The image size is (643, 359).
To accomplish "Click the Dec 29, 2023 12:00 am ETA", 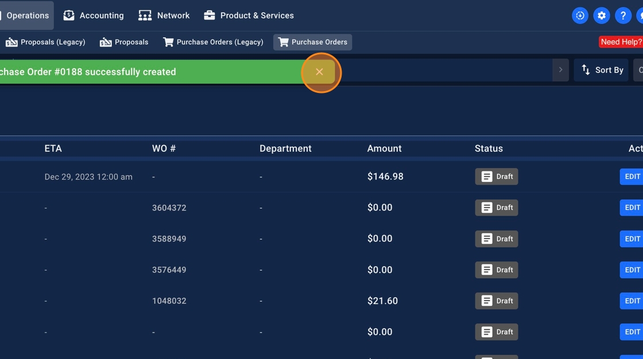I will 88,177.
